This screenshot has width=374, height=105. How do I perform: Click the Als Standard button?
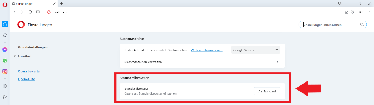pos(267,91)
